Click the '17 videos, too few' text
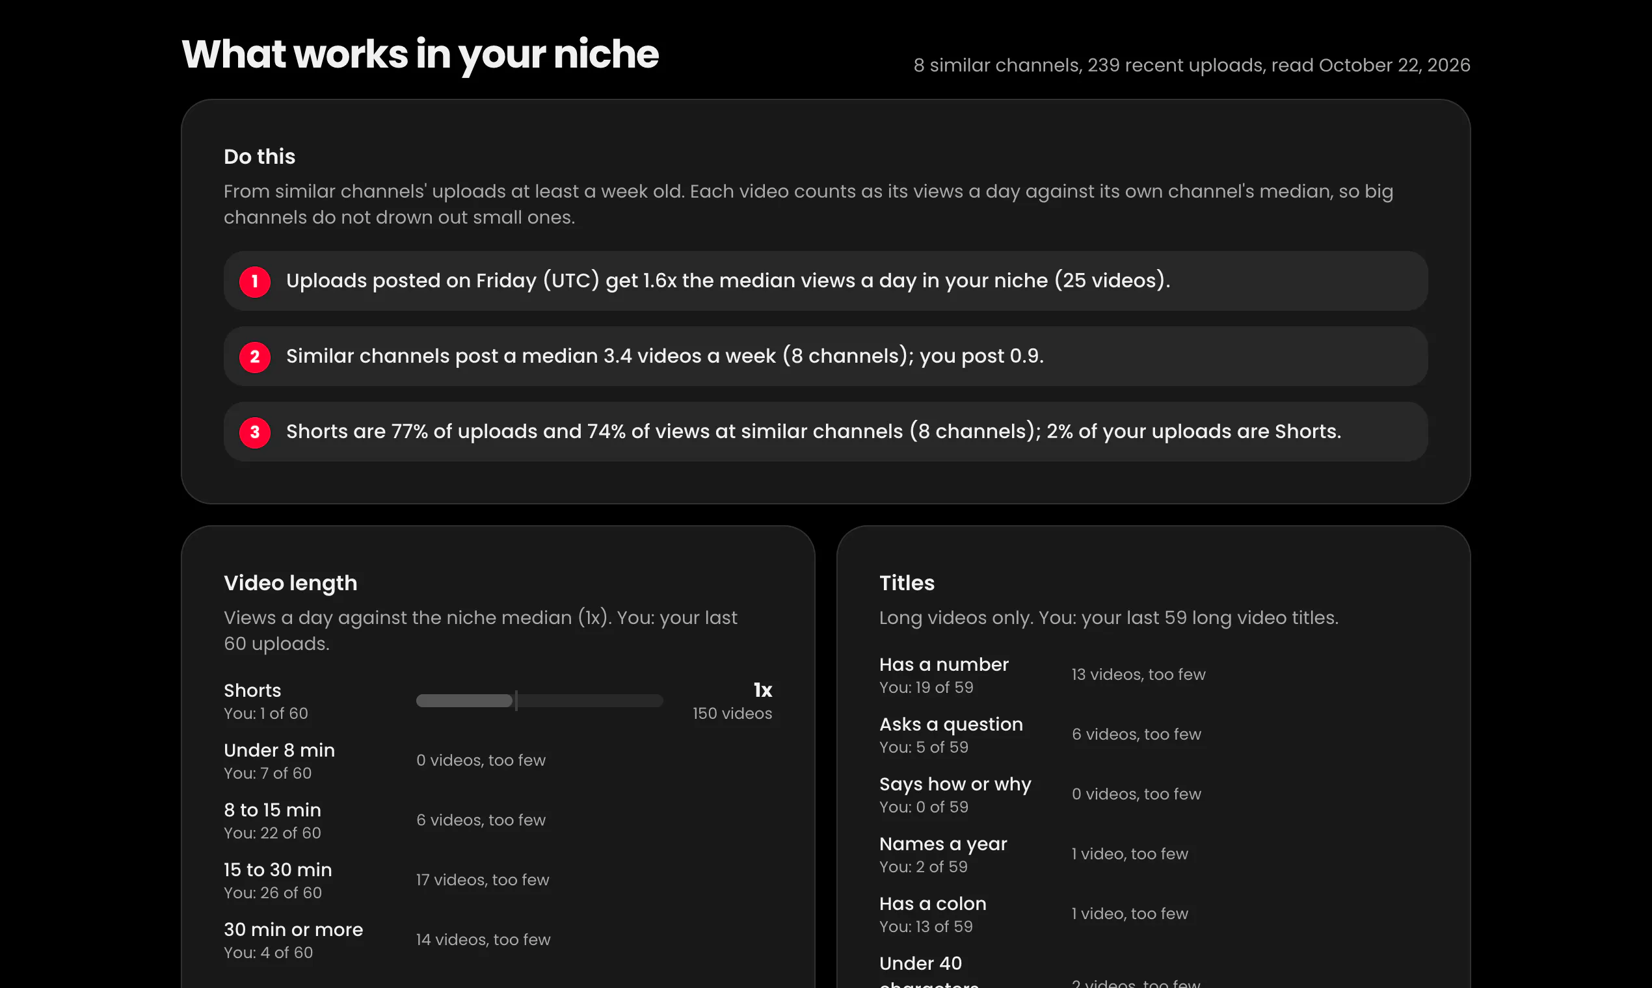Screen dimensions: 1652x988 483,880
